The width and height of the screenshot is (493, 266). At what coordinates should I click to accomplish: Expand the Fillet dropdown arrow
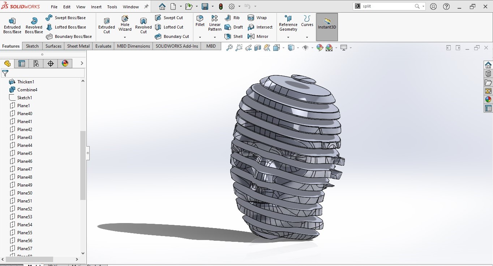(200, 37)
